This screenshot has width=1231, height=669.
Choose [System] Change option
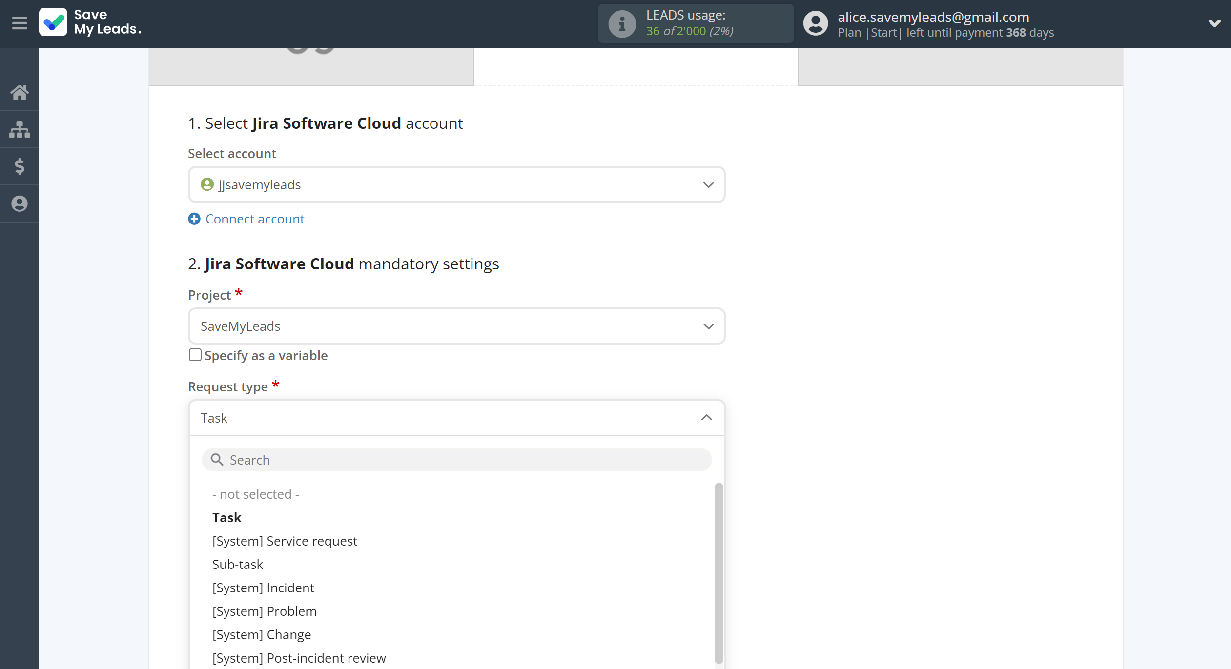pos(262,634)
